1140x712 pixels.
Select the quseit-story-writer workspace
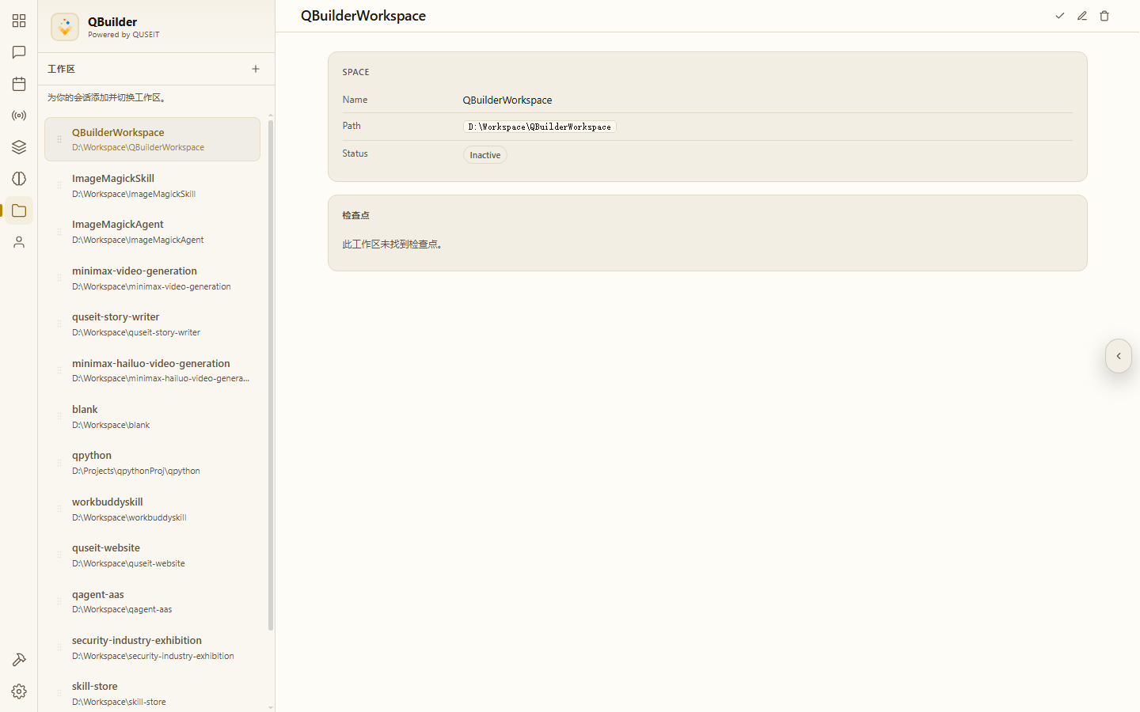pyautogui.click(x=152, y=324)
